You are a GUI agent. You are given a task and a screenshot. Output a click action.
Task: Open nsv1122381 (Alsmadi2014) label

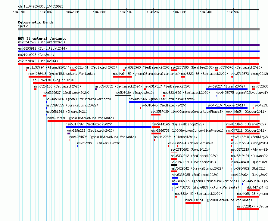175,137
